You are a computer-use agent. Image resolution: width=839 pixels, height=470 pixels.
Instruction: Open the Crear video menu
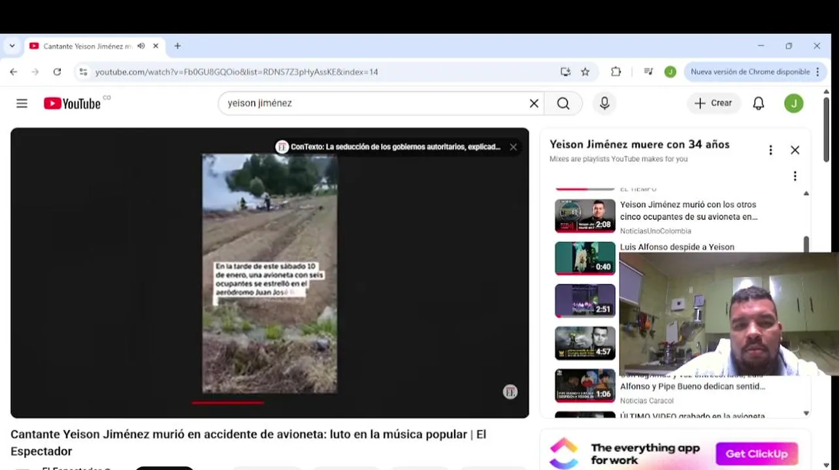[x=714, y=103]
